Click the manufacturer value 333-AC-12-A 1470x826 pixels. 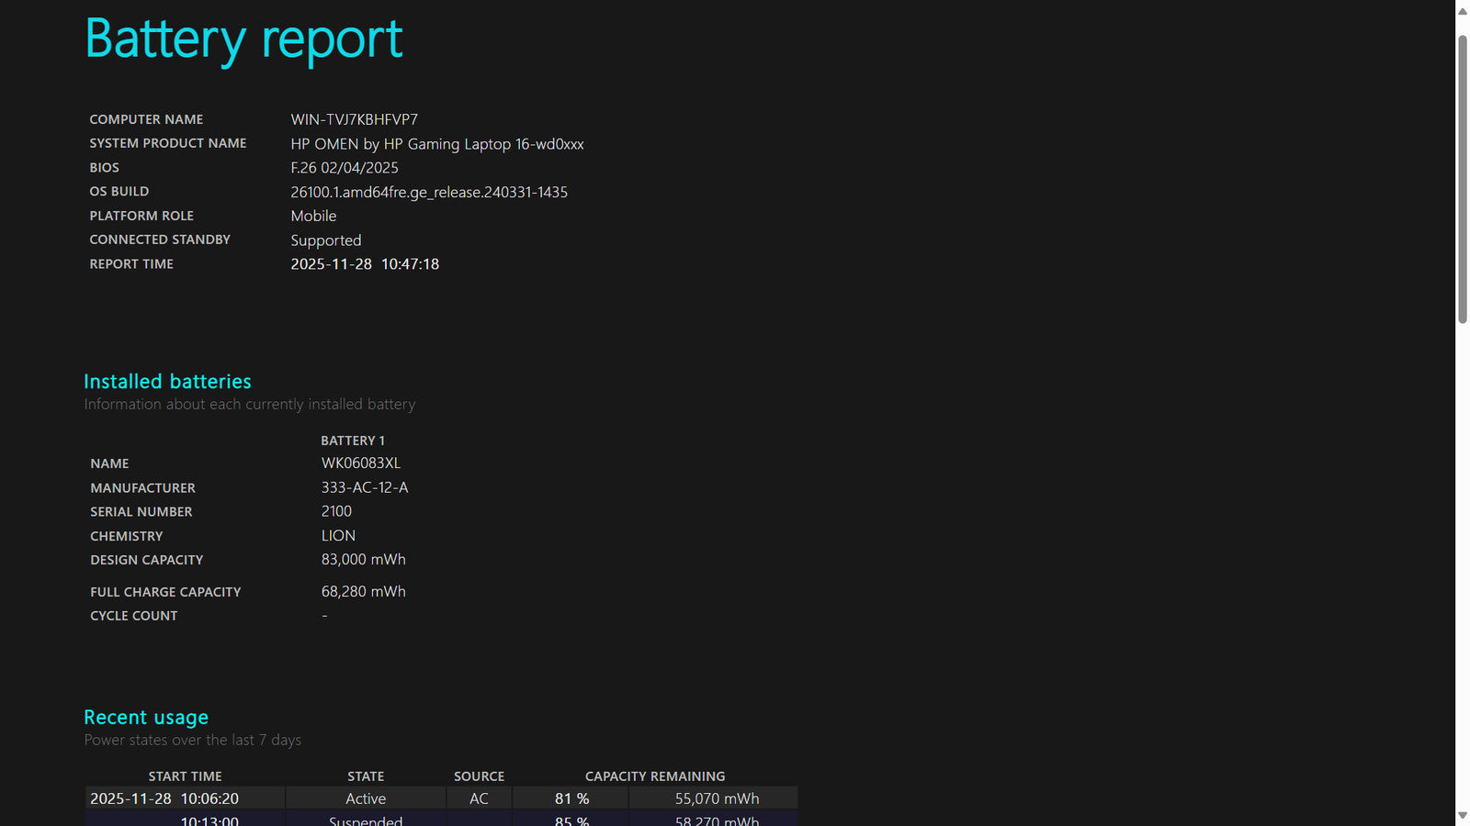click(364, 488)
